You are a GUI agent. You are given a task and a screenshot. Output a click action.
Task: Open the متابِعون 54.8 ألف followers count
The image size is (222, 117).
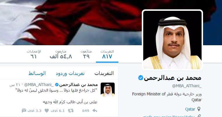click(61, 54)
